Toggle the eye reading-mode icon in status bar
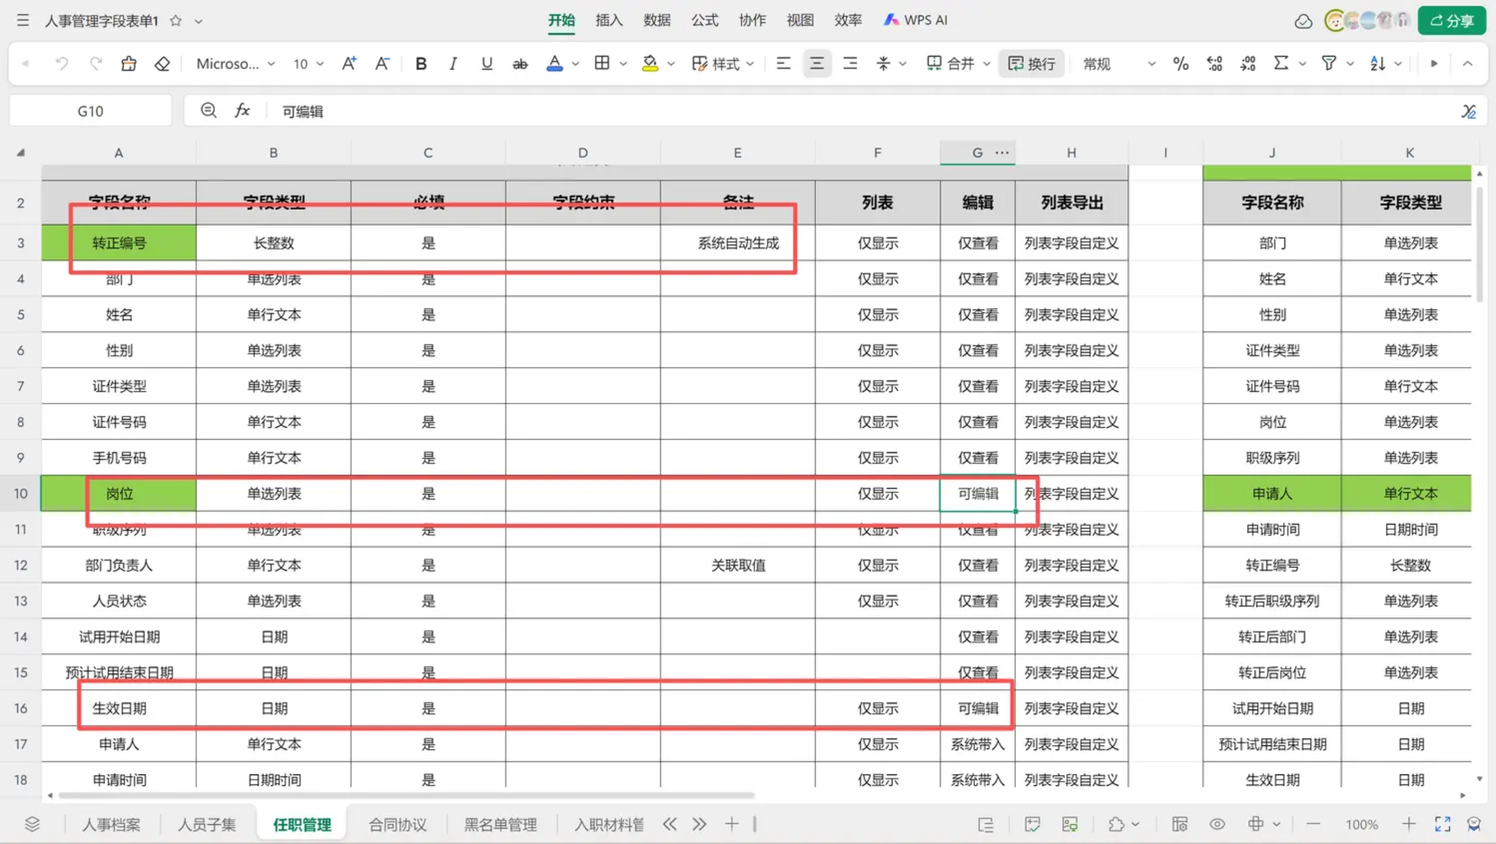Viewport: 1496px width, 844px height. click(1217, 824)
